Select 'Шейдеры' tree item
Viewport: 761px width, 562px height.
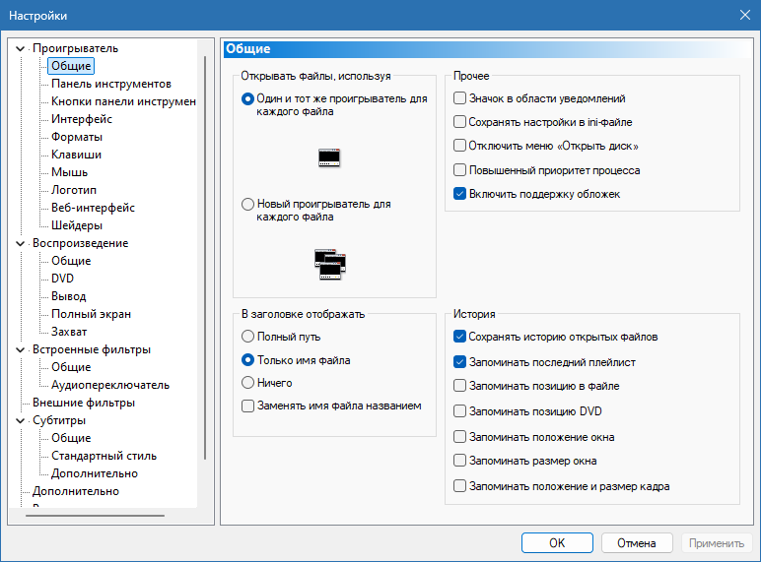click(77, 225)
